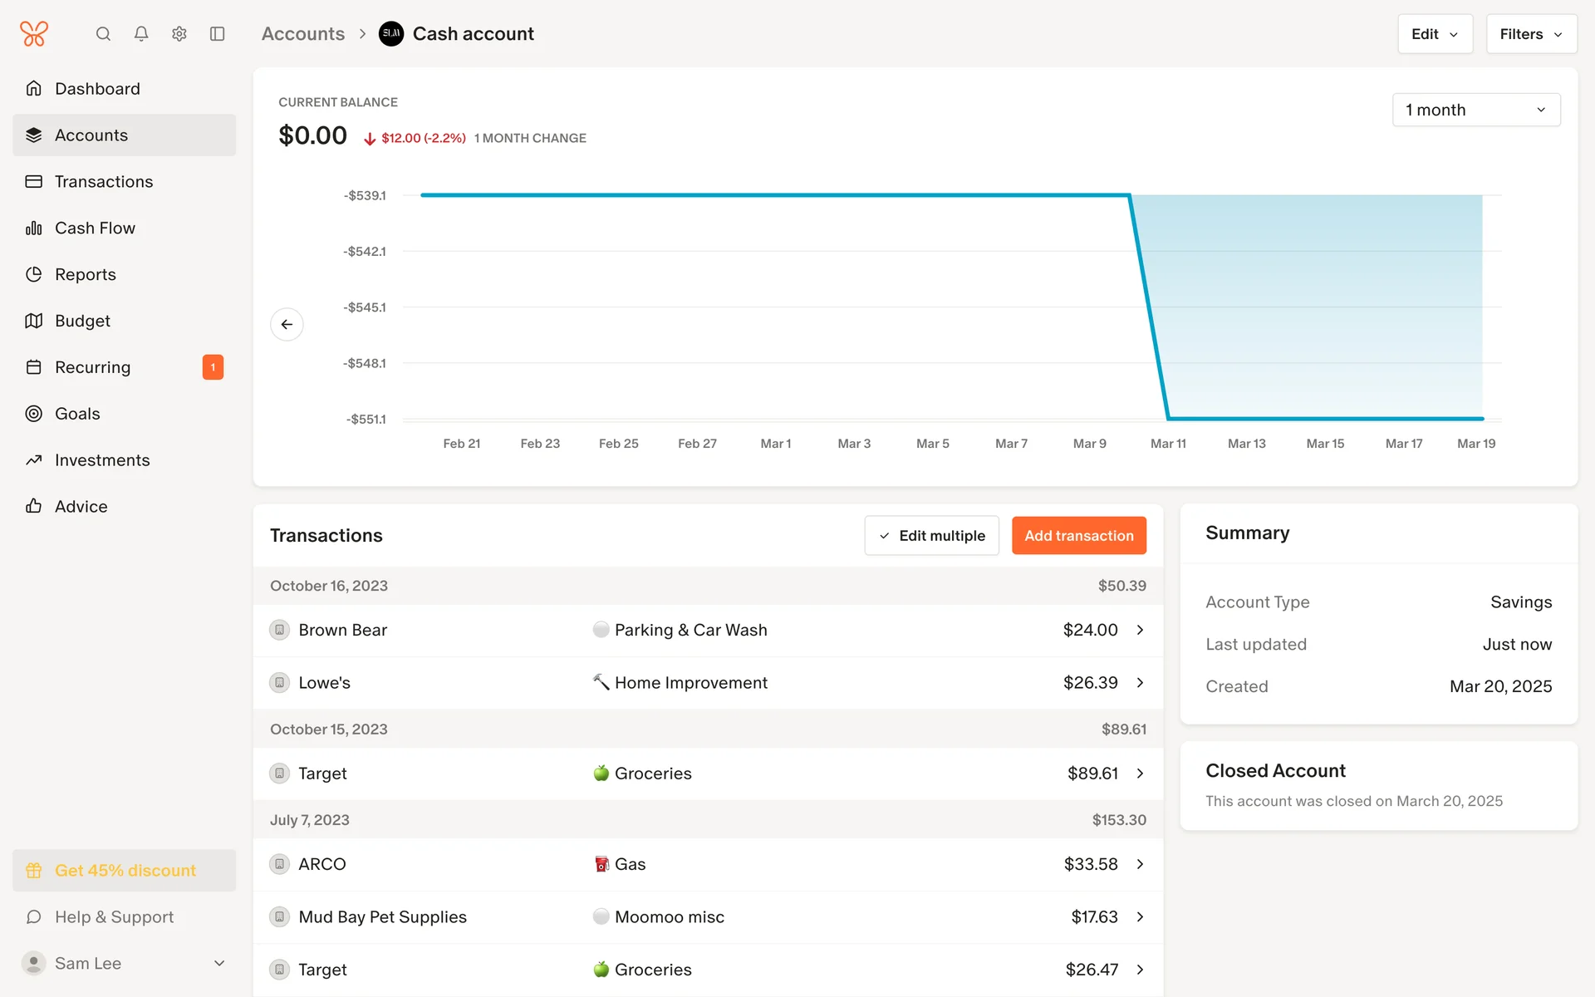This screenshot has height=997, width=1595.
Task: Toggle sidebar panel icon
Action: tap(218, 34)
